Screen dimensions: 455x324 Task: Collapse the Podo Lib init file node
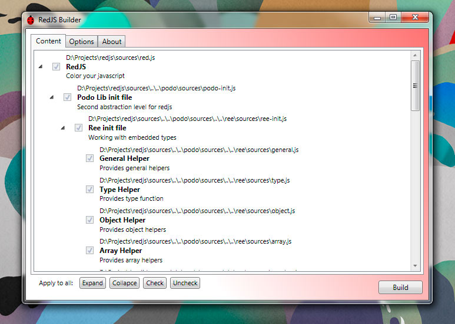(52, 97)
